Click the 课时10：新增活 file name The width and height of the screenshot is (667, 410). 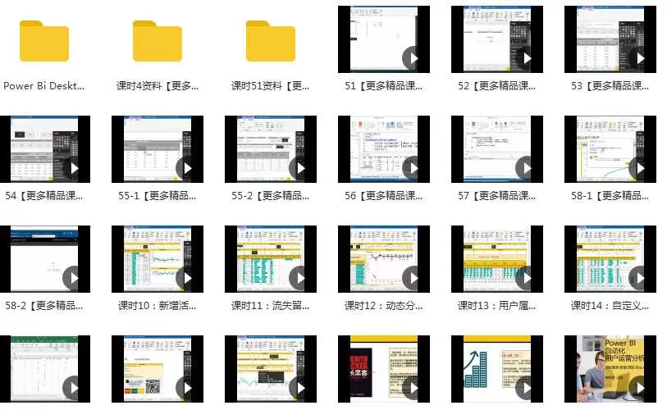tap(158, 305)
